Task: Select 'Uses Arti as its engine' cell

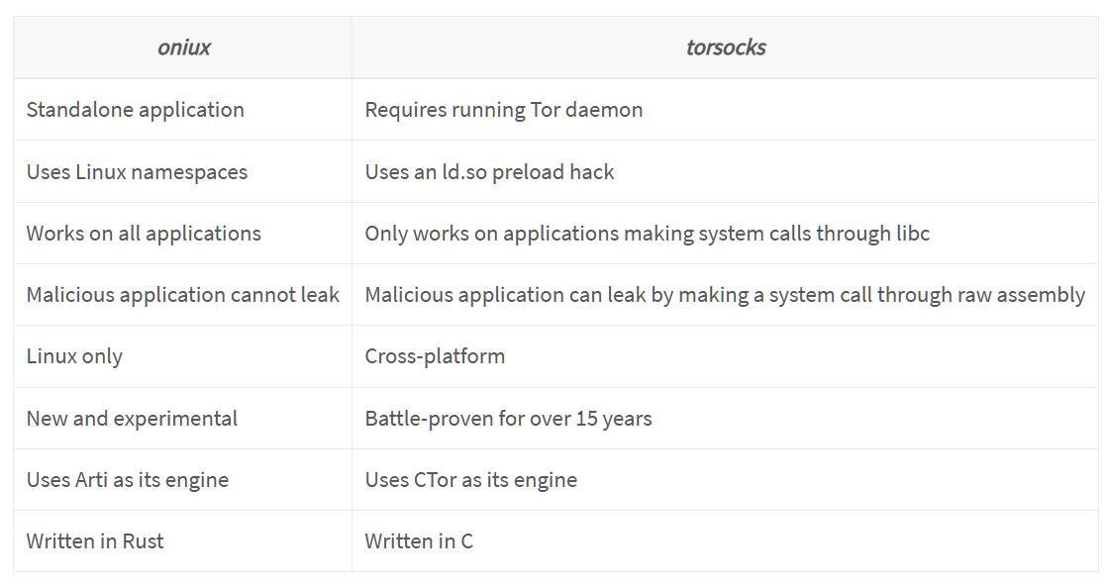Action: click(128, 480)
